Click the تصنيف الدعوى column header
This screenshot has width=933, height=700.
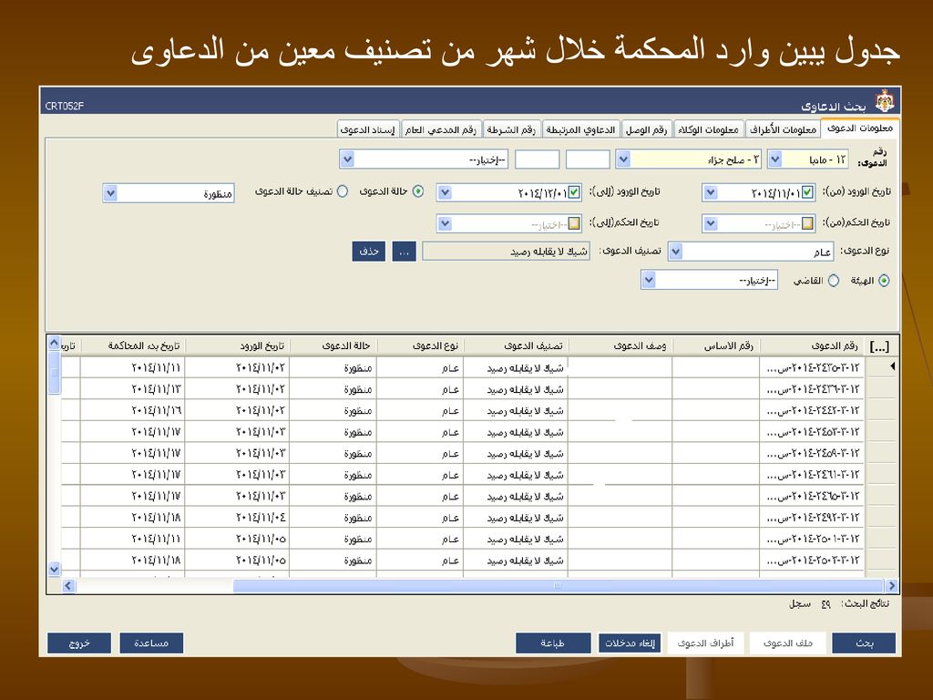(516, 345)
